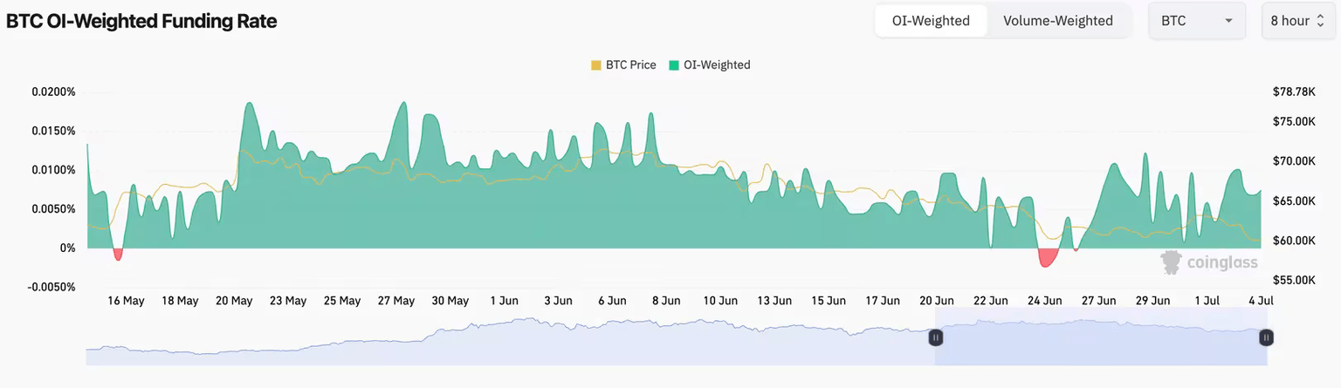Click the left range slider handle
The width and height of the screenshot is (1341, 388).
[x=935, y=337]
